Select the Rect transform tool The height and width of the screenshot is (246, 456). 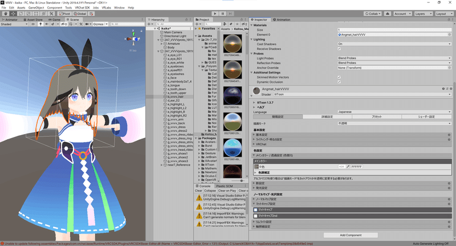(36, 14)
